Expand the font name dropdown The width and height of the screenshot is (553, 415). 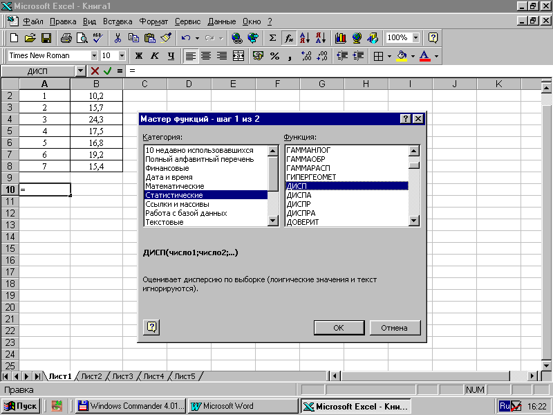tap(94, 55)
